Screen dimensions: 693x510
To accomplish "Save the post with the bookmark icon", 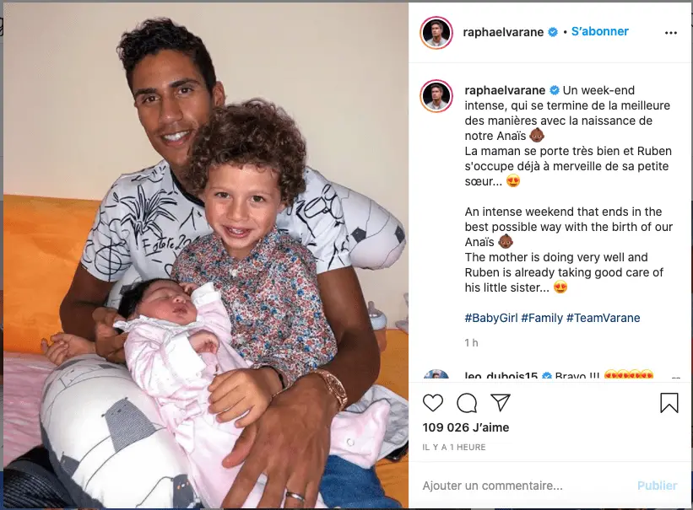I will click(669, 403).
